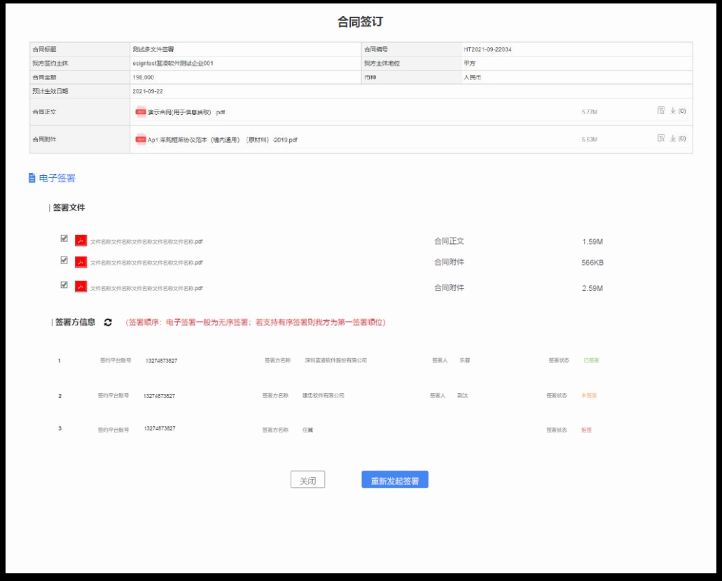
Task: Download the 合同正文 PDF file
Action: 673,111
